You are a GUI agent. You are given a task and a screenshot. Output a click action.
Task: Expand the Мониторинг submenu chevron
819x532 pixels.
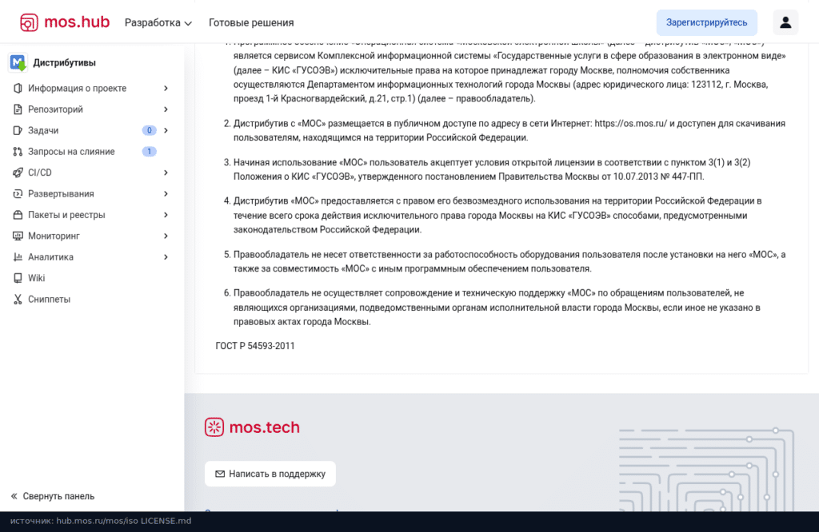[x=166, y=236]
